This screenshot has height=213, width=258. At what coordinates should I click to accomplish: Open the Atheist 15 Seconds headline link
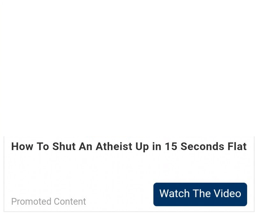(x=129, y=147)
